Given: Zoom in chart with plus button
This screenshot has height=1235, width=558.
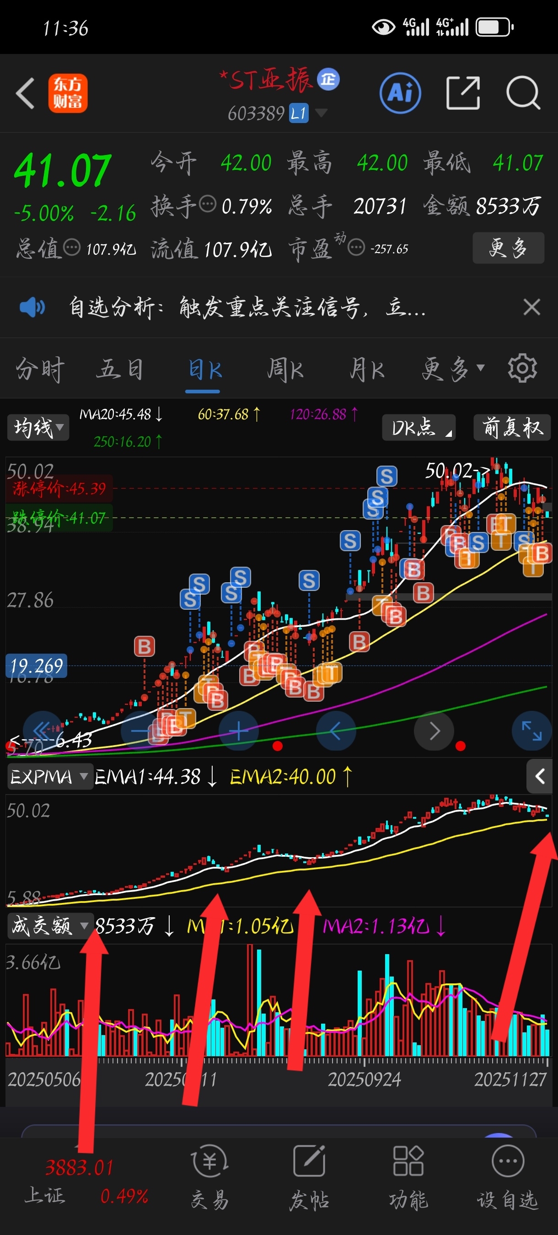Looking at the screenshot, I should (239, 730).
